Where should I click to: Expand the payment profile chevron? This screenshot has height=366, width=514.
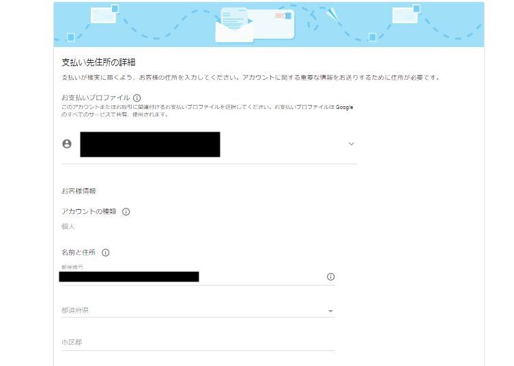[352, 144]
